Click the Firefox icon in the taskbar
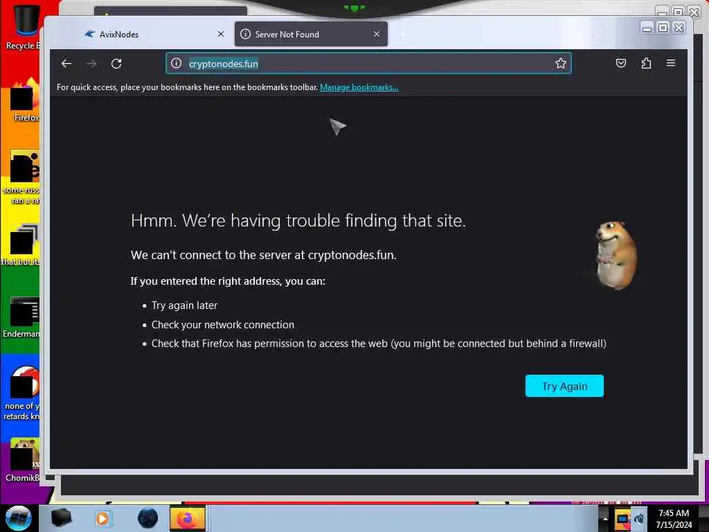709x532 pixels. (x=187, y=518)
